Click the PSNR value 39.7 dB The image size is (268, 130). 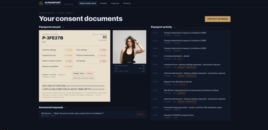pos(142,68)
